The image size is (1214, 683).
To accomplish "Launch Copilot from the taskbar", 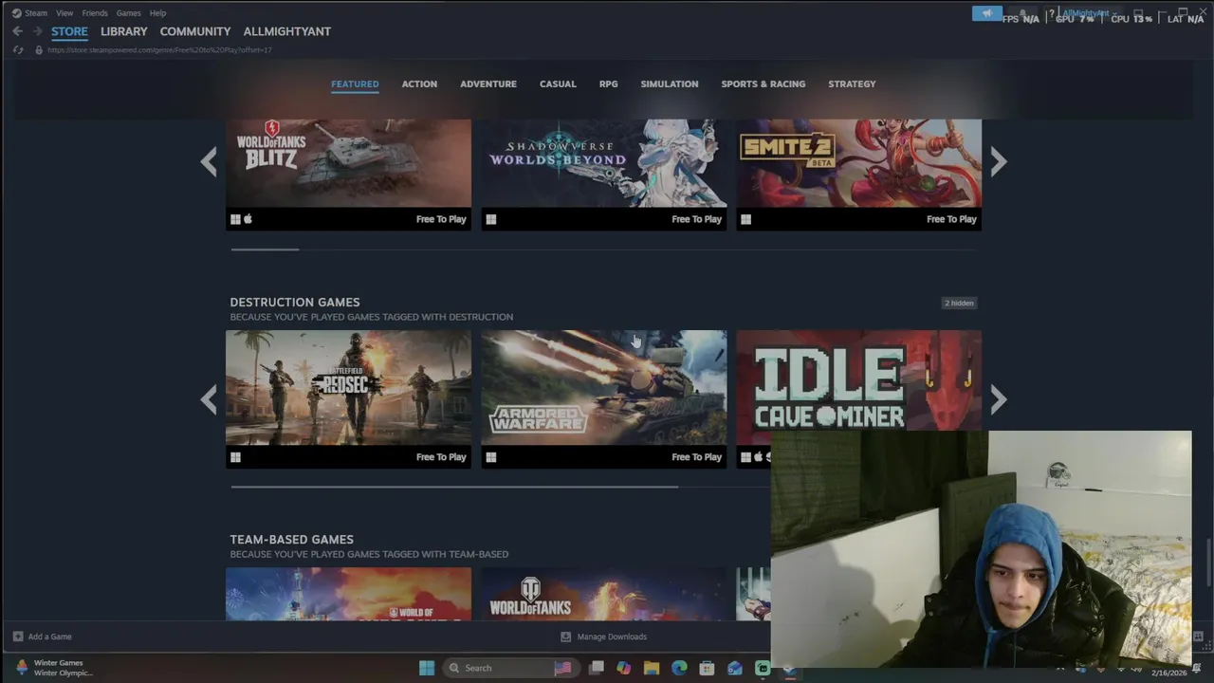I will [x=623, y=668].
